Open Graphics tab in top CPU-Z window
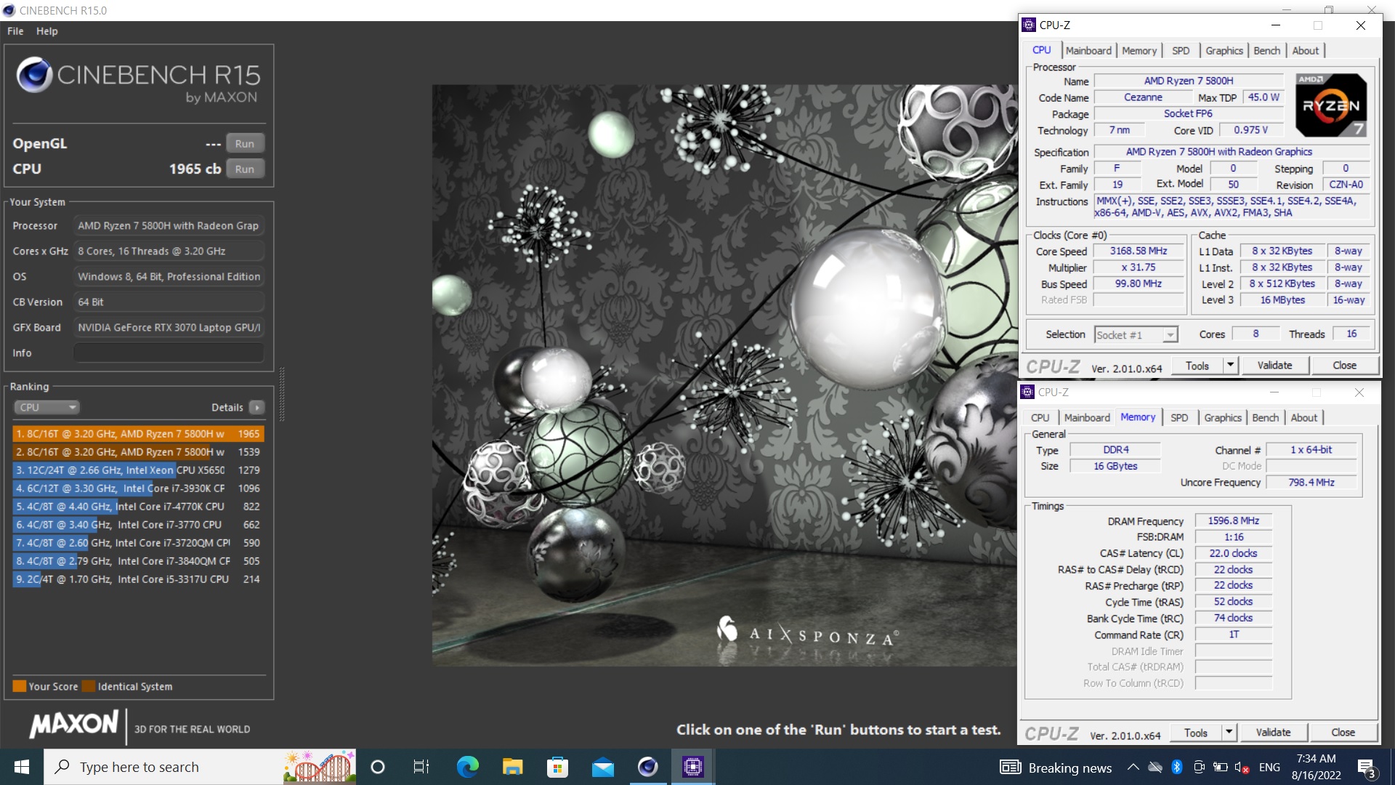 (x=1224, y=50)
